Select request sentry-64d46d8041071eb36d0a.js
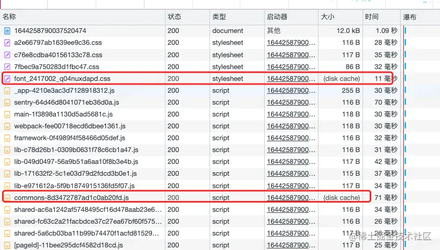This screenshot has height=250, width=440. (x=67, y=103)
